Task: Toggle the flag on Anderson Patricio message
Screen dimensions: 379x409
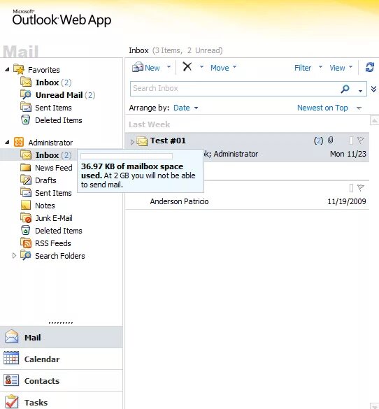Action: click(x=361, y=187)
